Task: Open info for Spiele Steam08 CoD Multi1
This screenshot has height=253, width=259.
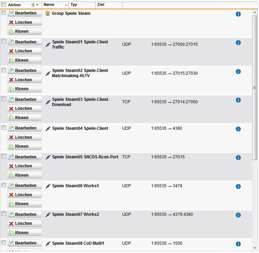Action: [x=238, y=244]
